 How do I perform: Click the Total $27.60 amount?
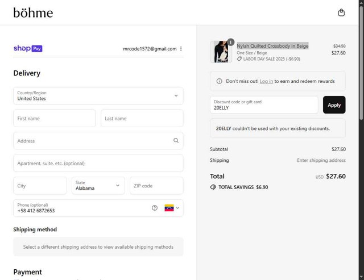pos(336,176)
